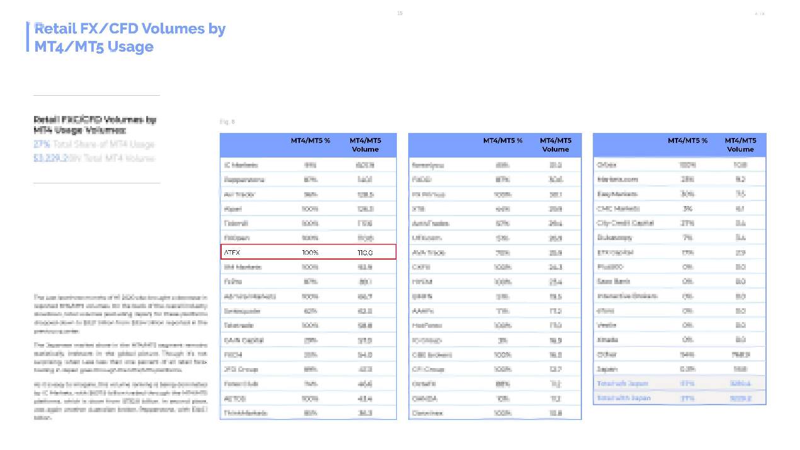The image size is (800, 450).
Task: Click the page number at top center
Action: (x=399, y=13)
